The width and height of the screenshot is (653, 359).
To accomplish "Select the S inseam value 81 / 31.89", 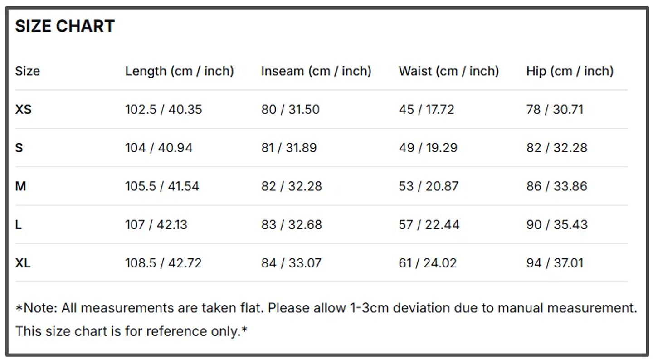I will point(289,148).
